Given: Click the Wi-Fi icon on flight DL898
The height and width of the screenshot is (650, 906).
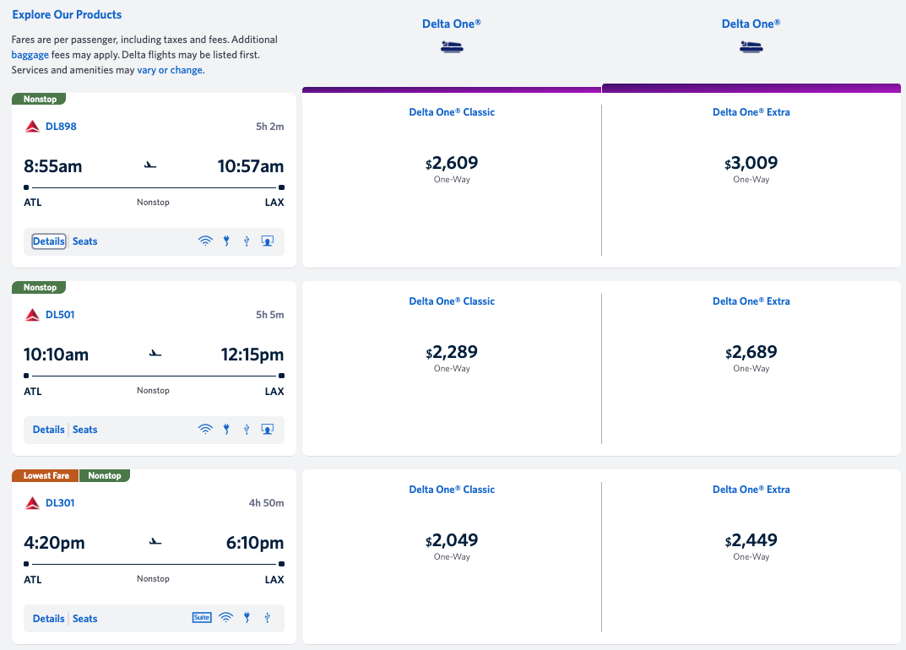Looking at the screenshot, I should click(205, 241).
